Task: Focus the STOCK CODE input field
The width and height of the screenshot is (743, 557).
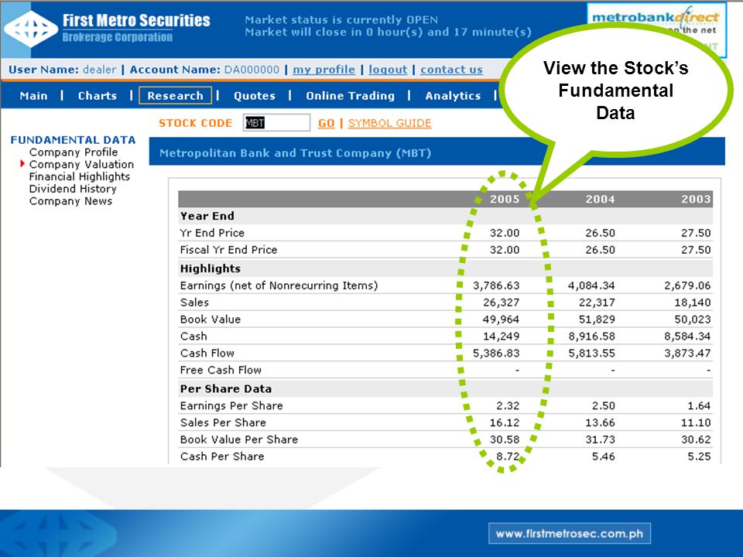Action: tap(277, 123)
